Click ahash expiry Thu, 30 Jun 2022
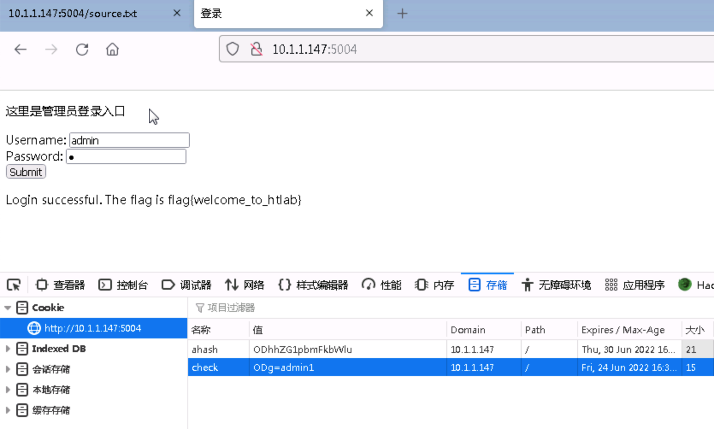Viewport: 714px width, 429px height. click(628, 350)
